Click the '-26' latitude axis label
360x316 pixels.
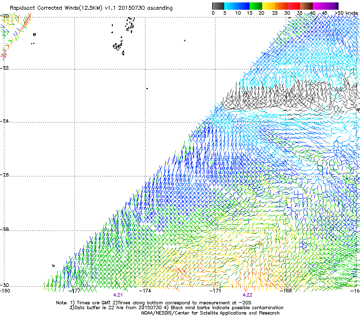click(4, 175)
